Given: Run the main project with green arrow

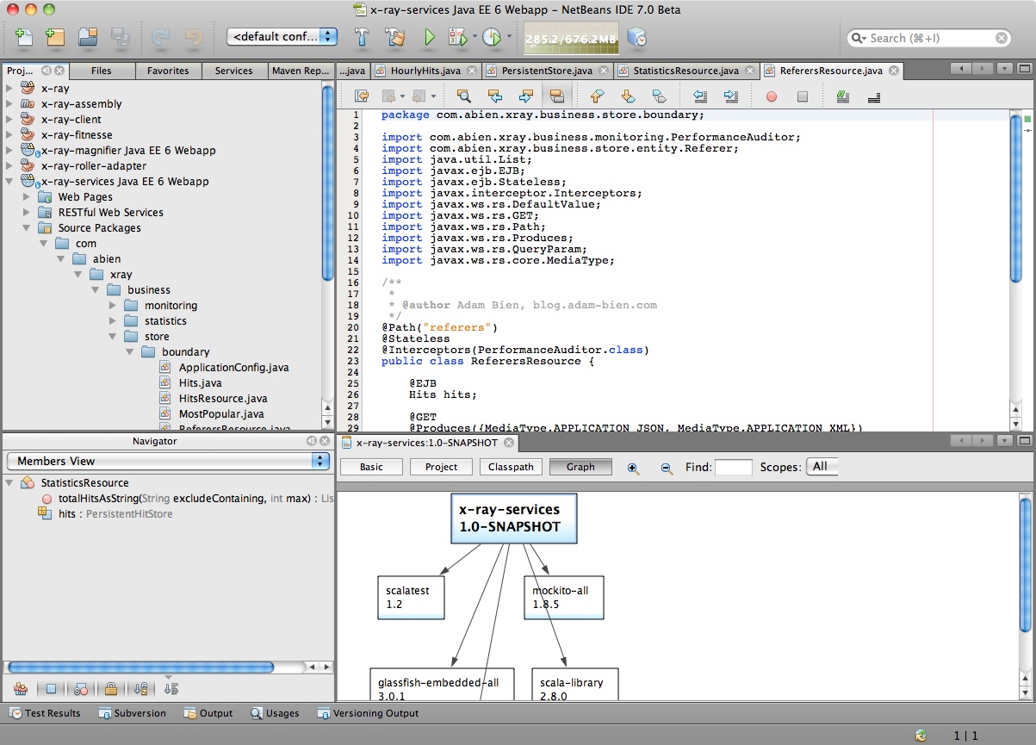Looking at the screenshot, I should 430,37.
